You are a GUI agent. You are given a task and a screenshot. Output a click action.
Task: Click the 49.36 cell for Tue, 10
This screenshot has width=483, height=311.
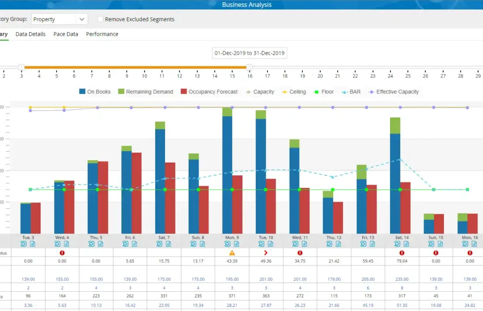(x=266, y=261)
